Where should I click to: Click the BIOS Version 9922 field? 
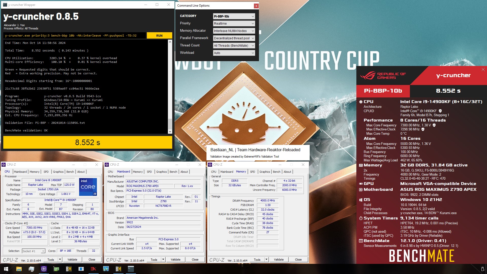click(163, 222)
